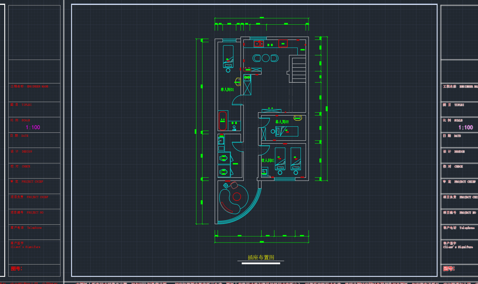
Task: Select the left bed in room 双人间01
Action: pos(280,158)
